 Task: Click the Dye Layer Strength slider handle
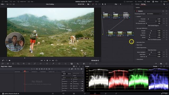click(x=151, y=31)
